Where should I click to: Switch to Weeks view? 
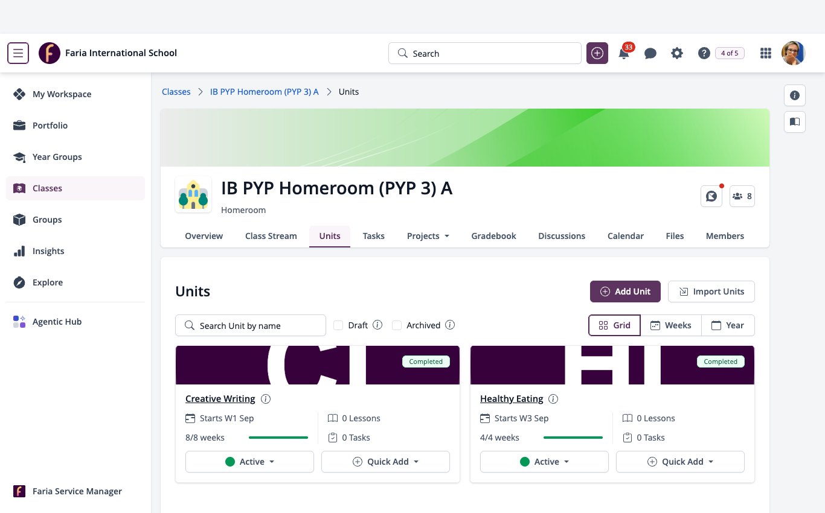670,325
